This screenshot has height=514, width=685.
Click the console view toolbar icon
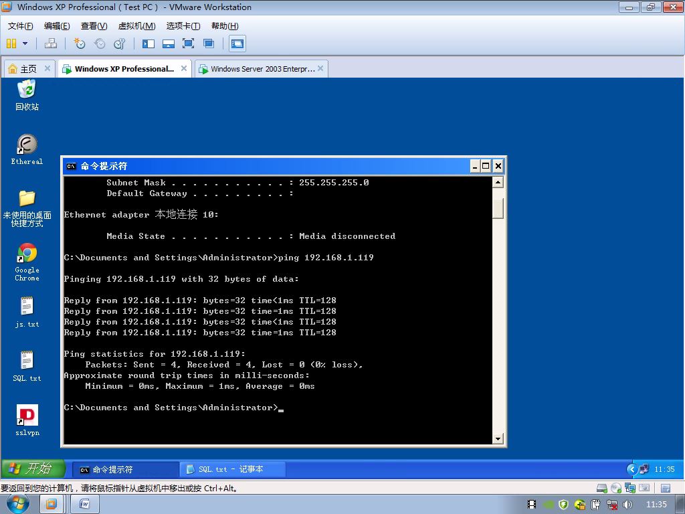[237, 44]
